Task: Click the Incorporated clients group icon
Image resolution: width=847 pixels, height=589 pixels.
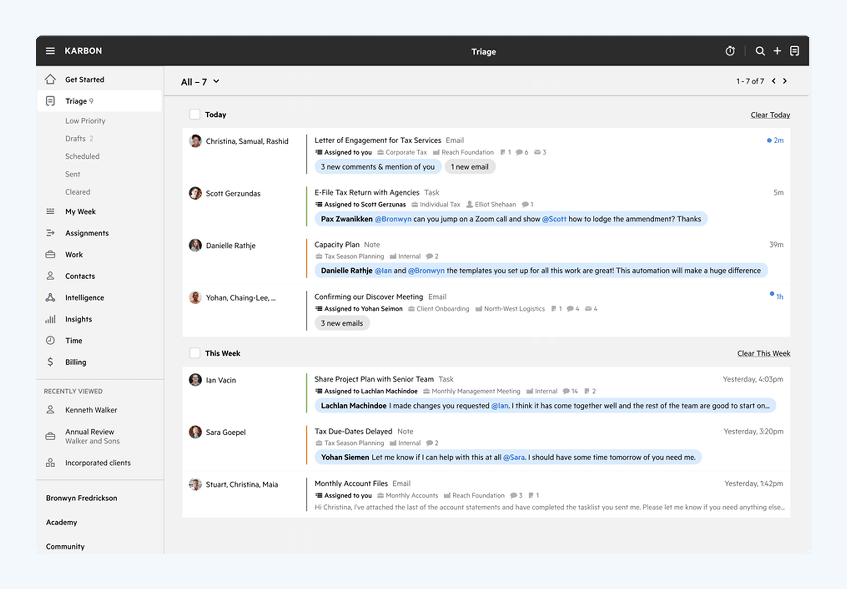Action: (x=50, y=463)
